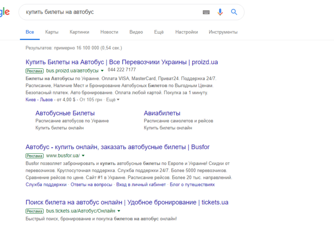Open the Новости tab
This screenshot has width=334, height=229.
coord(109,32)
